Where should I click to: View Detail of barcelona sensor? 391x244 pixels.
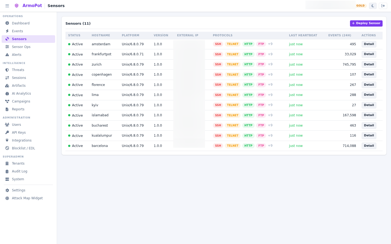tap(369, 146)
